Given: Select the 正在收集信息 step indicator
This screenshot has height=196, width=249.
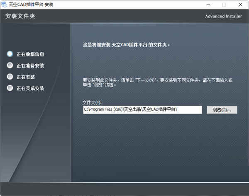Looking at the screenshot, I should pyautogui.click(x=10, y=54).
